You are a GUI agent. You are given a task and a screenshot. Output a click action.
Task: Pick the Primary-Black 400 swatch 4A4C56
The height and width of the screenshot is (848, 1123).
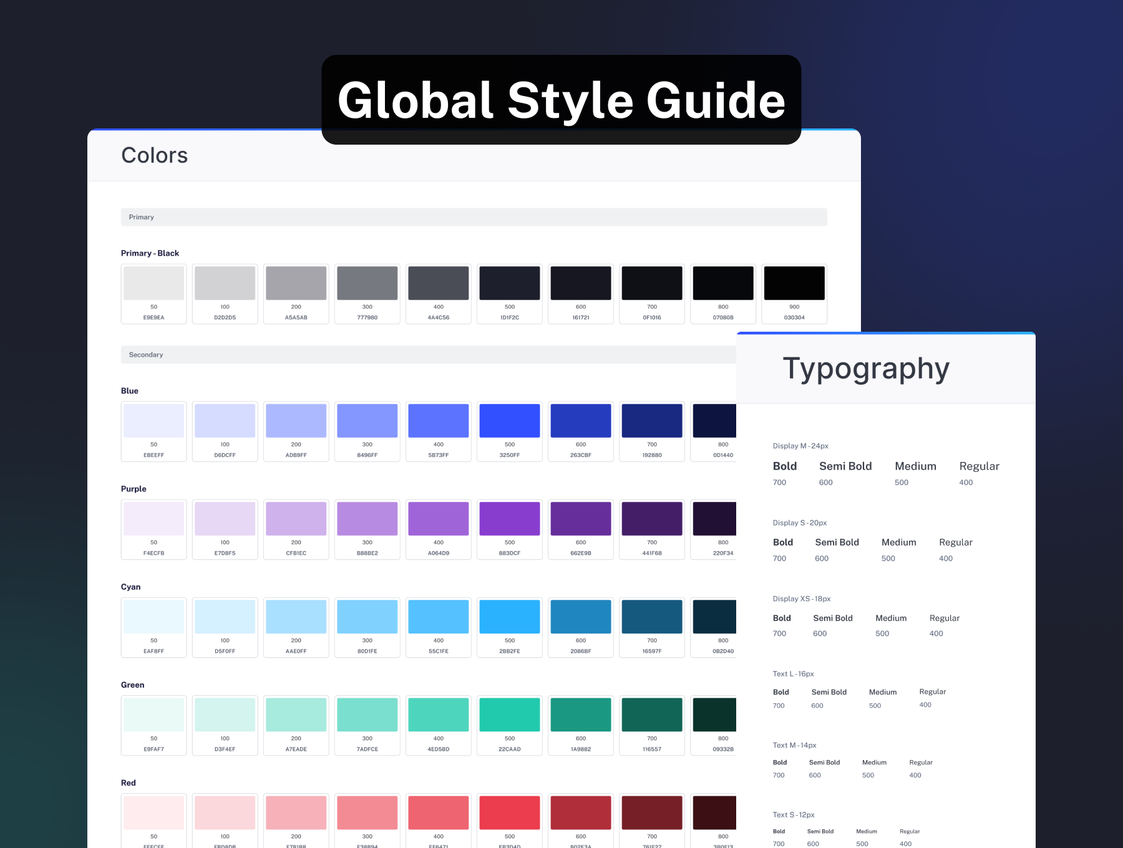coord(439,284)
